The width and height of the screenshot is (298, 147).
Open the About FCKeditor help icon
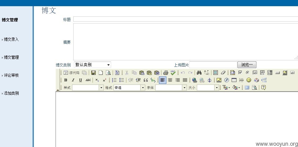pos(263,88)
